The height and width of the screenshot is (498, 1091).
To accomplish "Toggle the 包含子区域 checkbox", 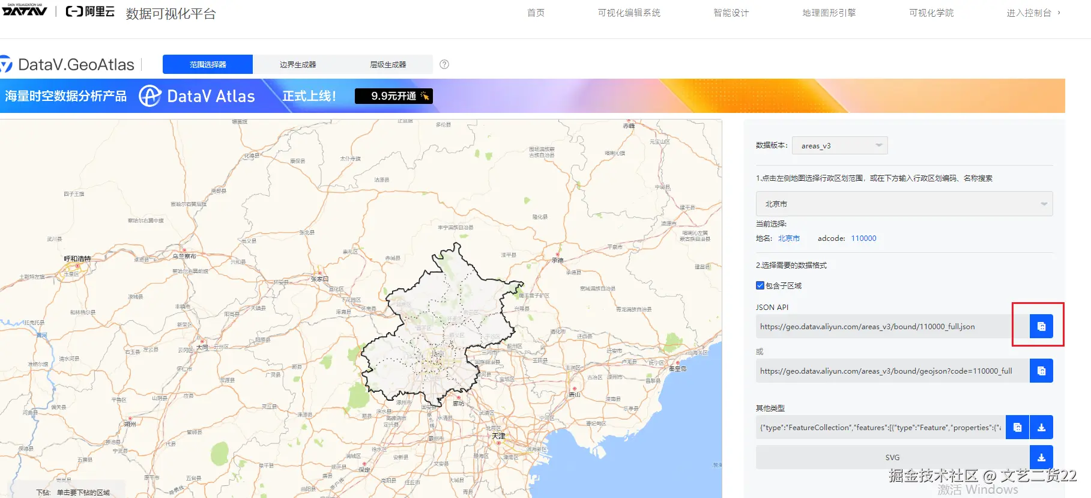I will (x=760, y=285).
